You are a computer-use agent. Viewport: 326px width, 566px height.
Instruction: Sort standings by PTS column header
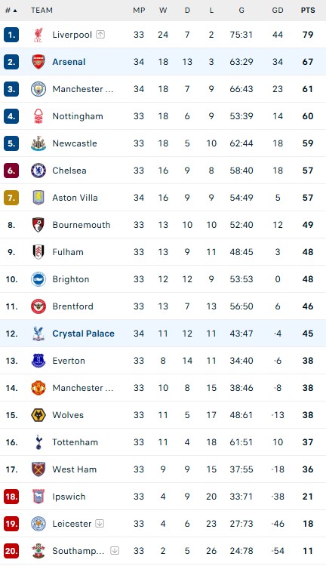coord(308,11)
